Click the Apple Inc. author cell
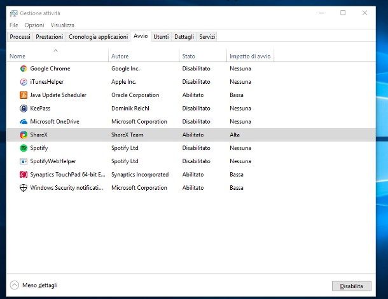The image size is (388, 299). coord(124,82)
